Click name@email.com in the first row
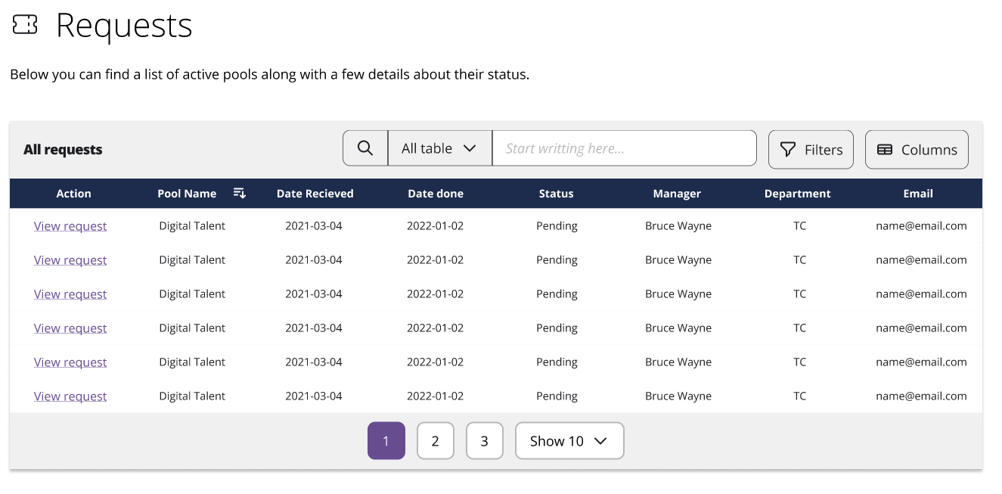This screenshot has width=1002, height=494. 921,225
